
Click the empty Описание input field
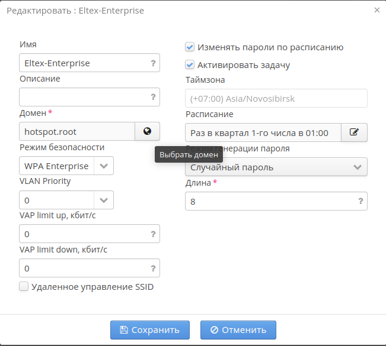point(83,97)
